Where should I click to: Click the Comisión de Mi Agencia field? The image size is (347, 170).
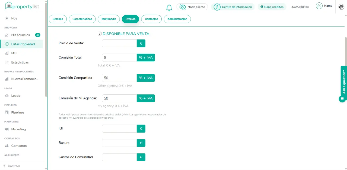pos(119,98)
